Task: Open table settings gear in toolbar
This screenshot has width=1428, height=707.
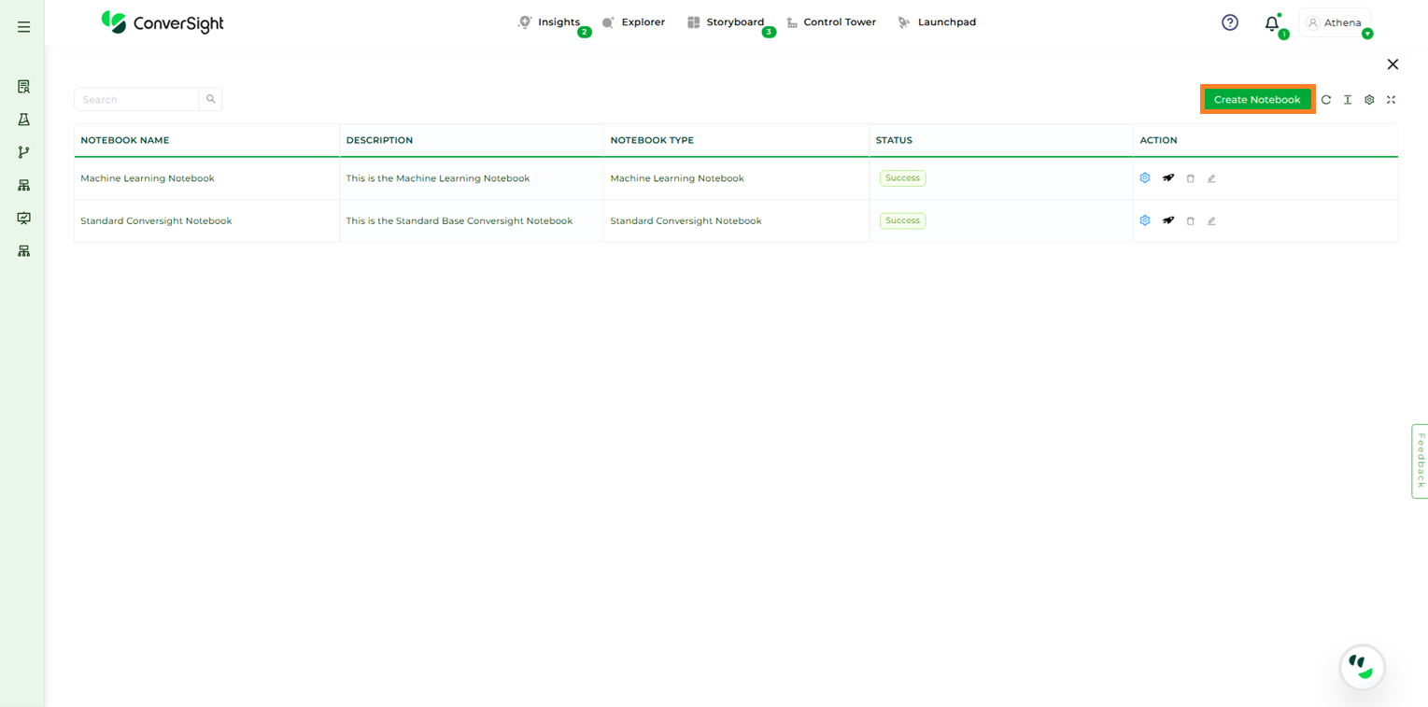Action: [1369, 100]
